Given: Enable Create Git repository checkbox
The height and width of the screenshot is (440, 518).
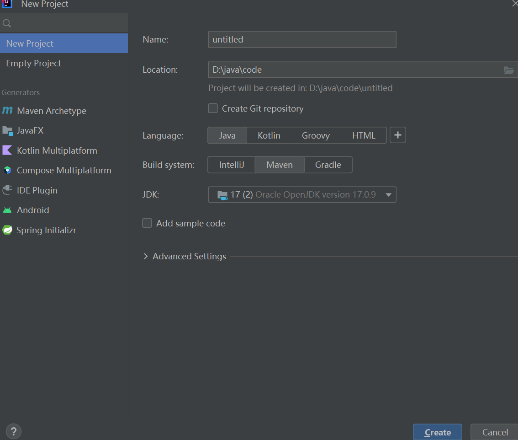Looking at the screenshot, I should (x=213, y=108).
